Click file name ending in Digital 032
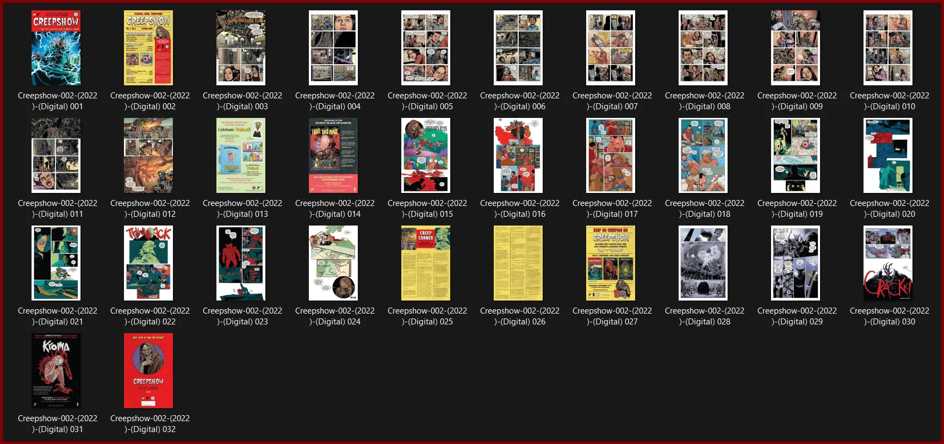The image size is (944, 444). pyautogui.click(x=150, y=424)
